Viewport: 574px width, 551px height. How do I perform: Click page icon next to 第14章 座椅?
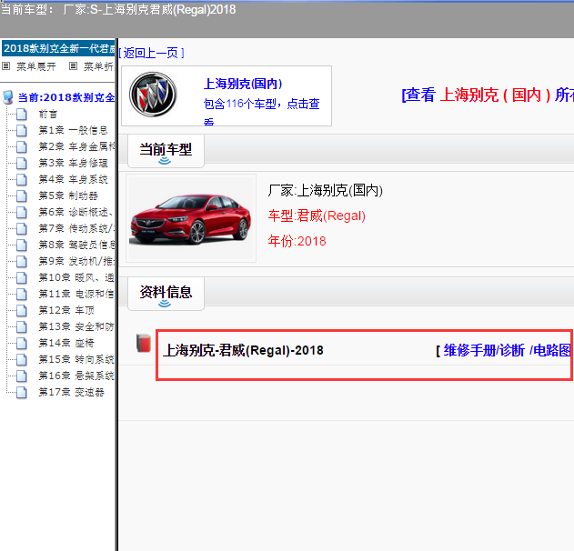tap(22, 343)
